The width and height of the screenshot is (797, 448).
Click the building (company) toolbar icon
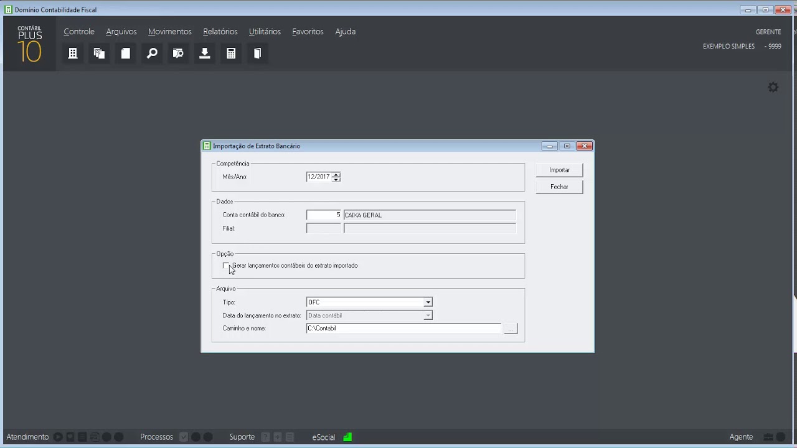(73, 54)
